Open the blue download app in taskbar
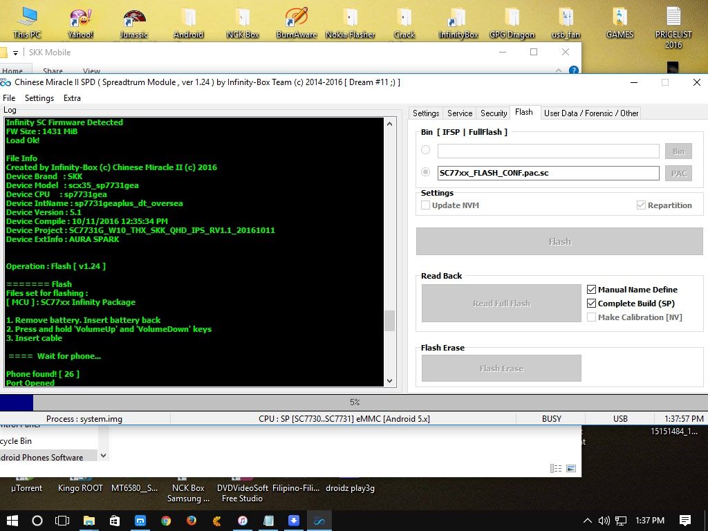Viewport: 708px width, 531px height. coord(294,521)
